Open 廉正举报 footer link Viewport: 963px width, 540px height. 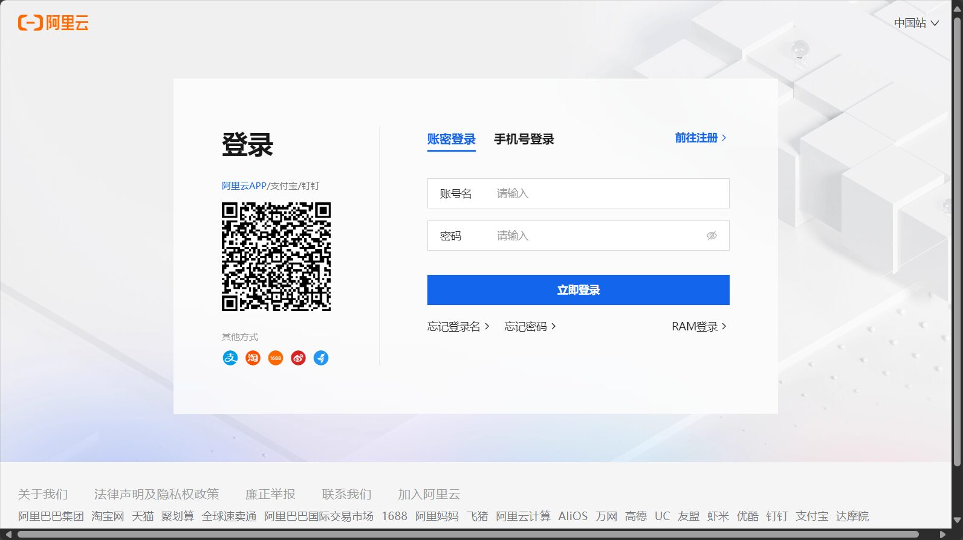(x=270, y=494)
